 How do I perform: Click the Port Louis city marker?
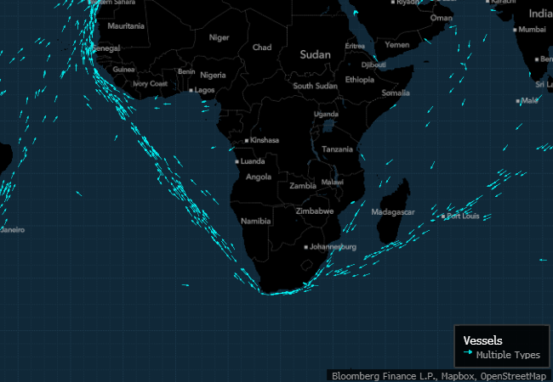tap(443, 216)
